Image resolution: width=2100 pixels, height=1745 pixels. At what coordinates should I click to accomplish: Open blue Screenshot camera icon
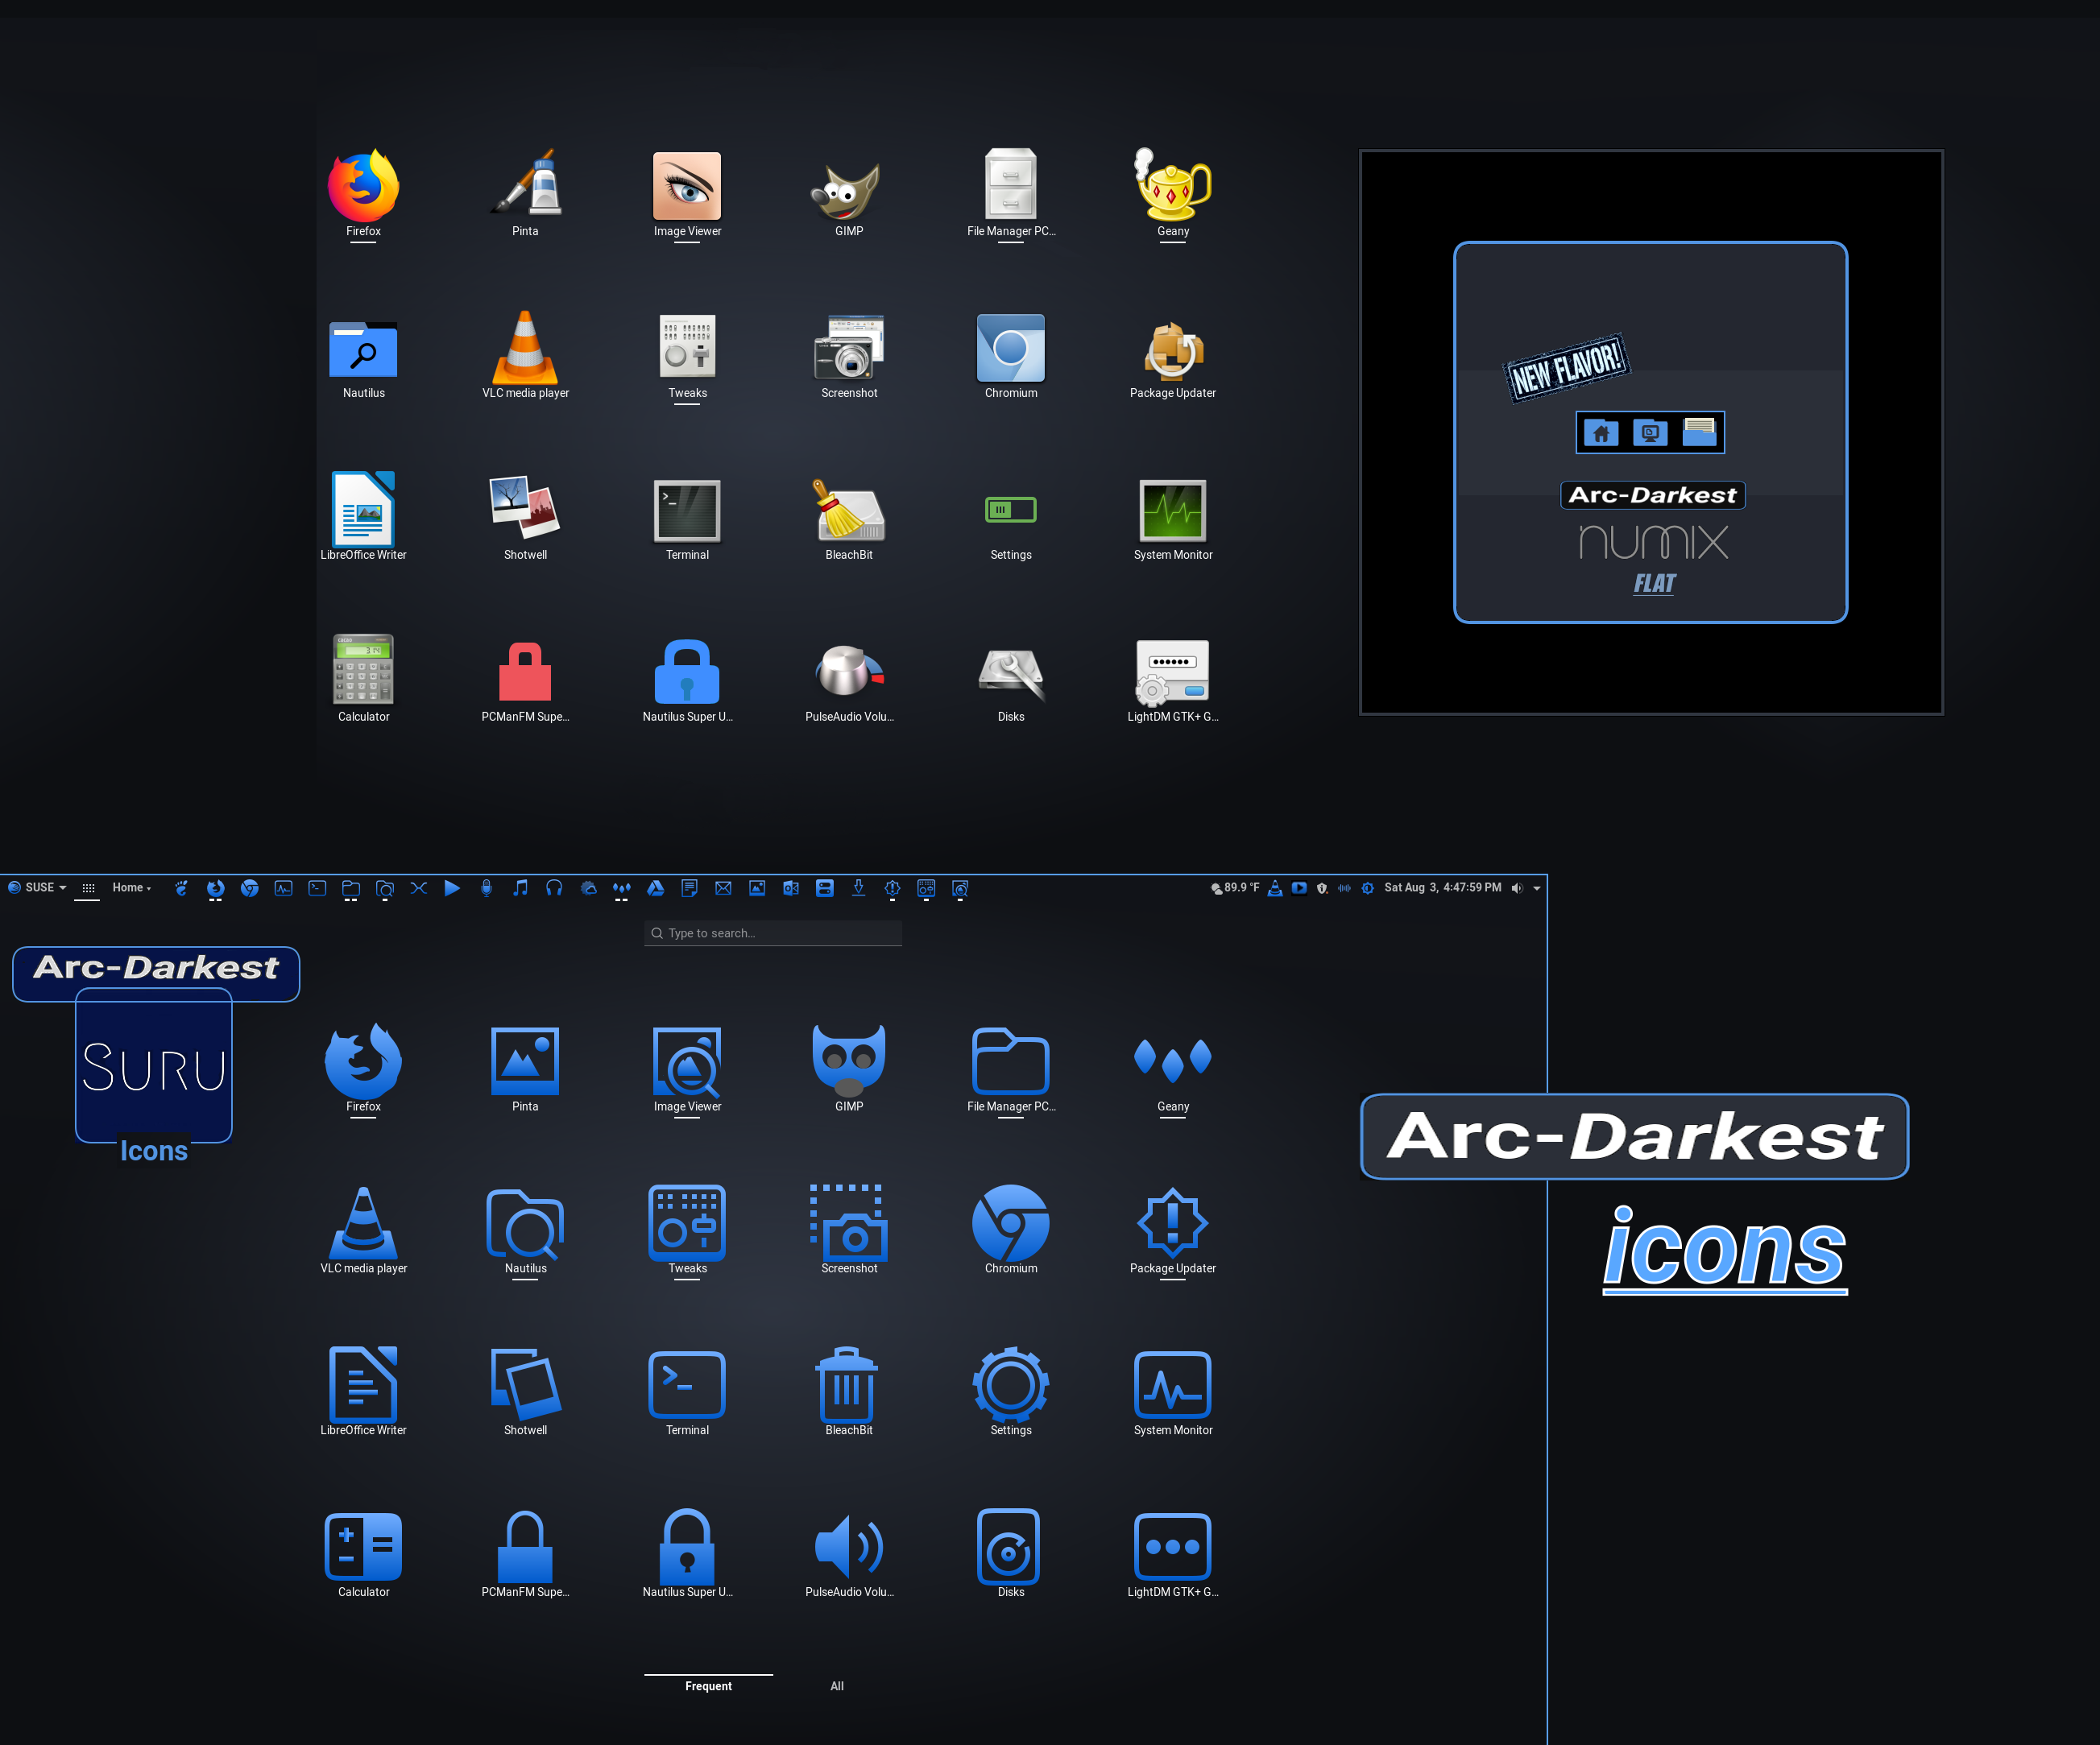coord(849,1222)
